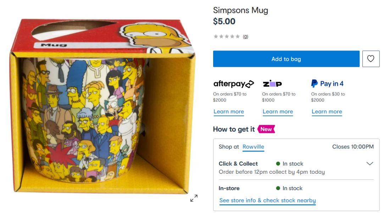Screen dimensions: 383x215
Task: Open Learn more under Zip
Action: (x=278, y=112)
